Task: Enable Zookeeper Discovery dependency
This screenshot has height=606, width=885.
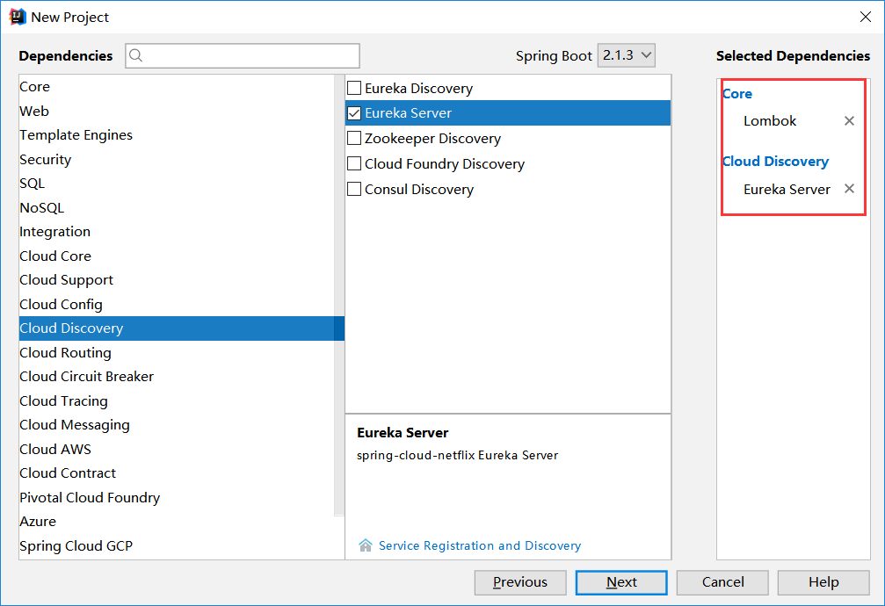Action: tap(354, 138)
